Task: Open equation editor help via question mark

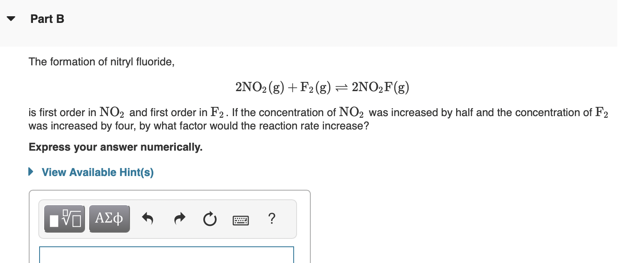Action: (272, 219)
